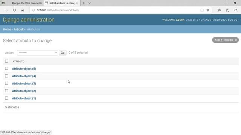Click Django administration title

[29, 20]
